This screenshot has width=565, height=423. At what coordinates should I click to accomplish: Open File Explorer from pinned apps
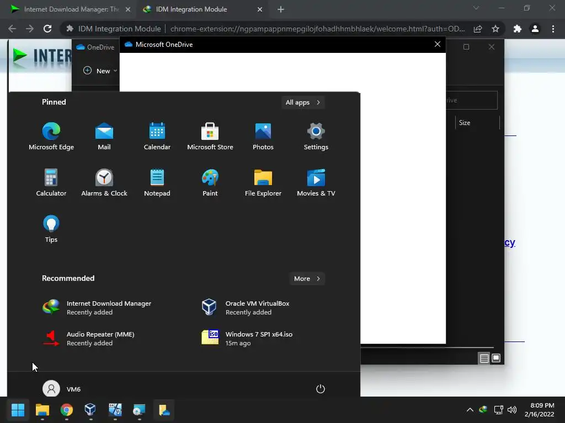click(263, 183)
